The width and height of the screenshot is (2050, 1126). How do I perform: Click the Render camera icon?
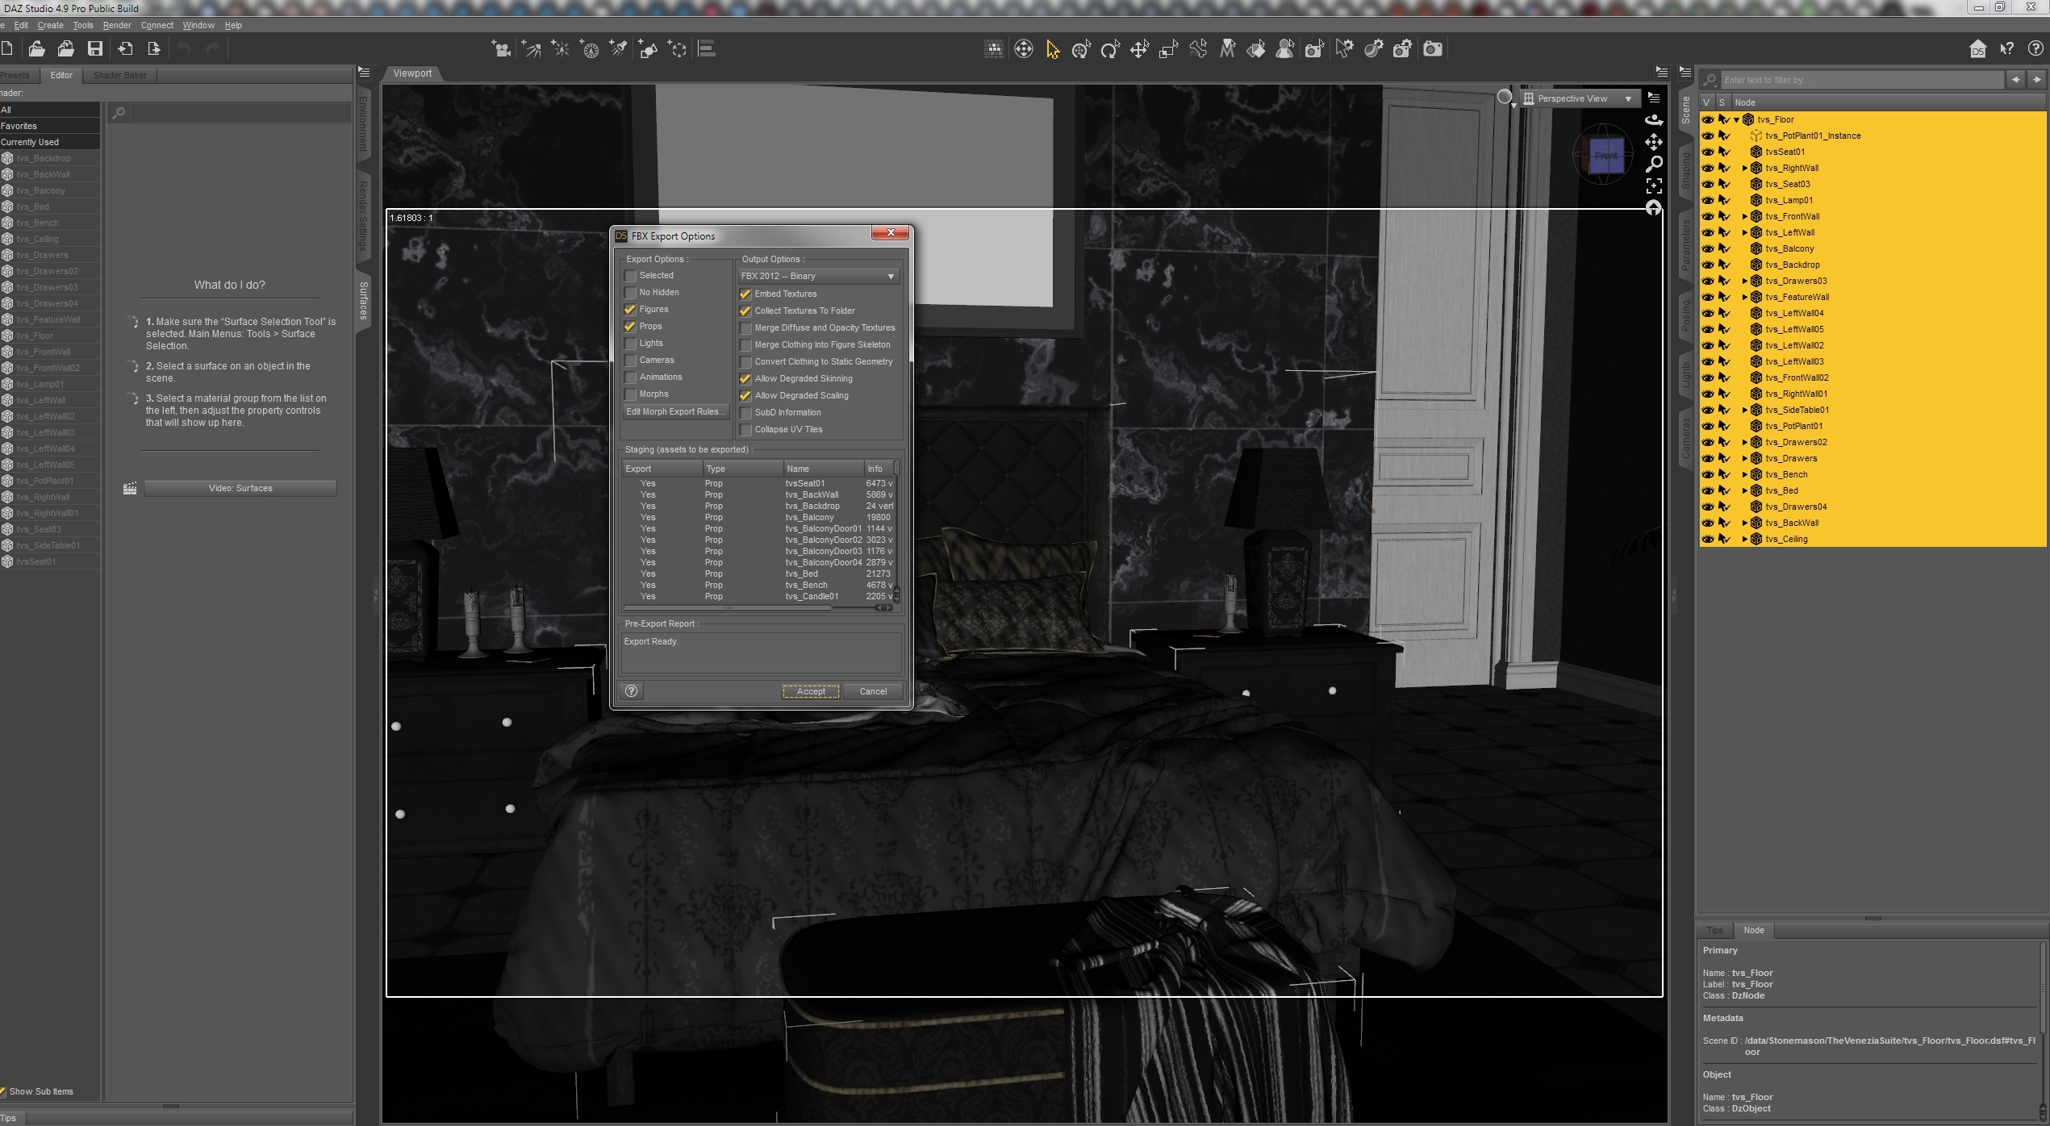(1432, 50)
